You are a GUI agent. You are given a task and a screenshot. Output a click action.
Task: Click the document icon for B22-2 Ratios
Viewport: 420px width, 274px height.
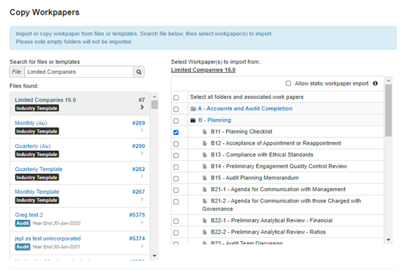click(205, 232)
